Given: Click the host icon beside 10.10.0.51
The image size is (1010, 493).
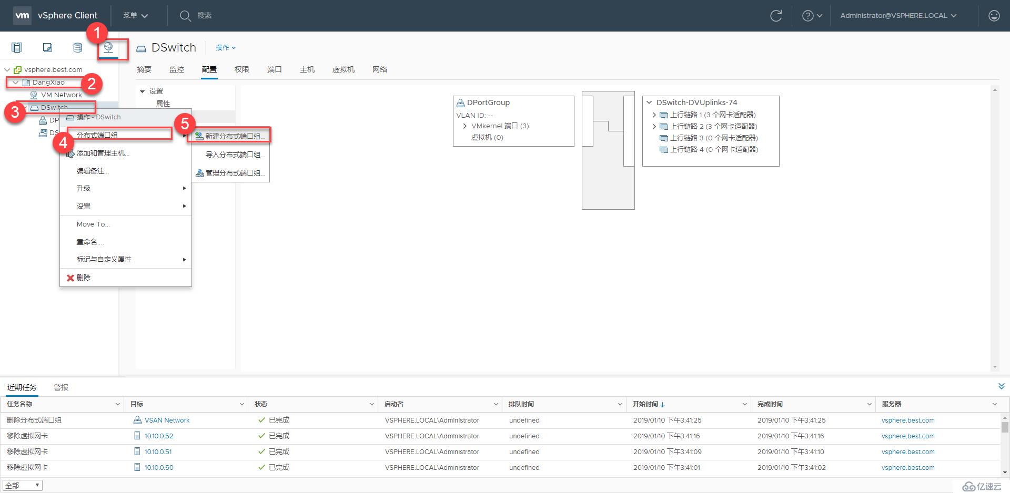Looking at the screenshot, I should pos(137,451).
